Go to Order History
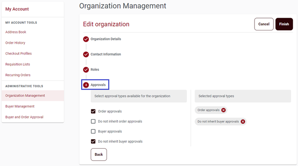Viewport: 298px width, 166px height. [15, 43]
